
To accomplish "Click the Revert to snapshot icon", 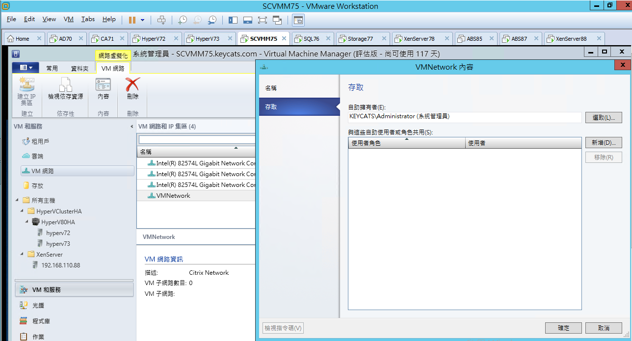I will 197,20.
